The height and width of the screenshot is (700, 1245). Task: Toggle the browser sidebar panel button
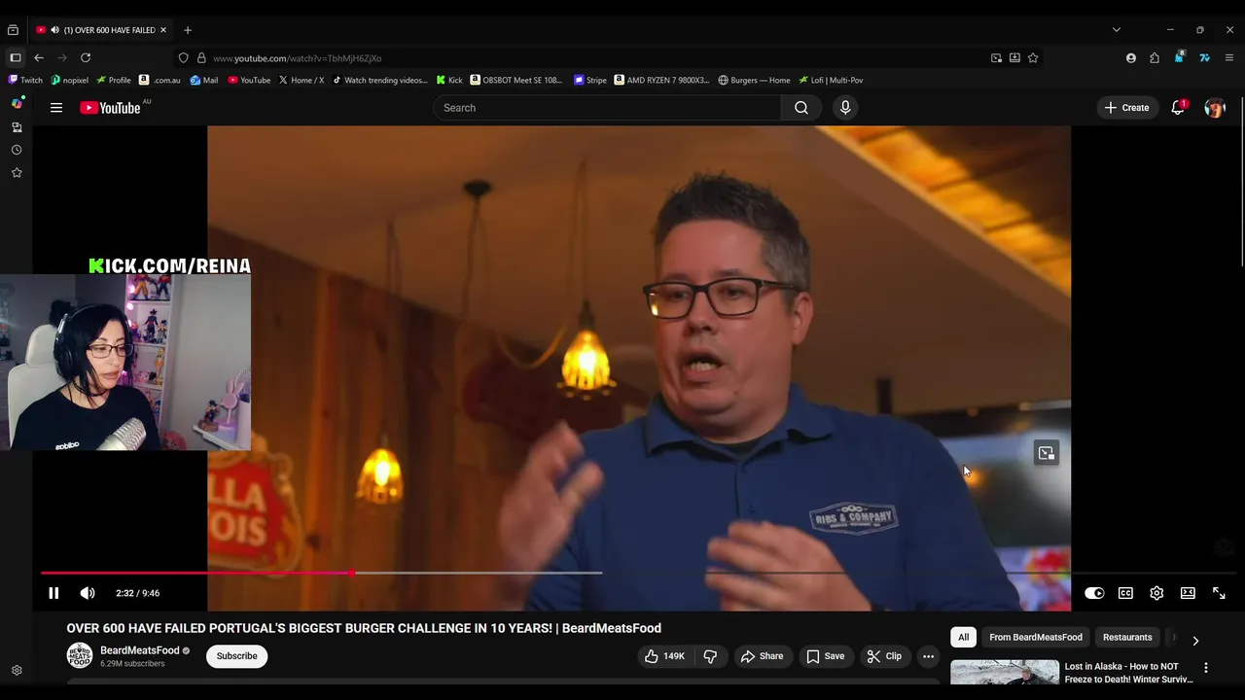tap(16, 58)
